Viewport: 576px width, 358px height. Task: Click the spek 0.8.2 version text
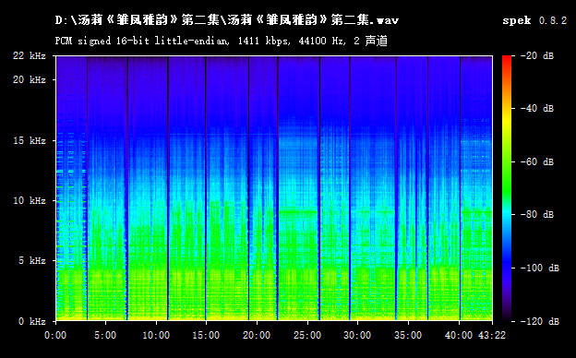click(534, 20)
